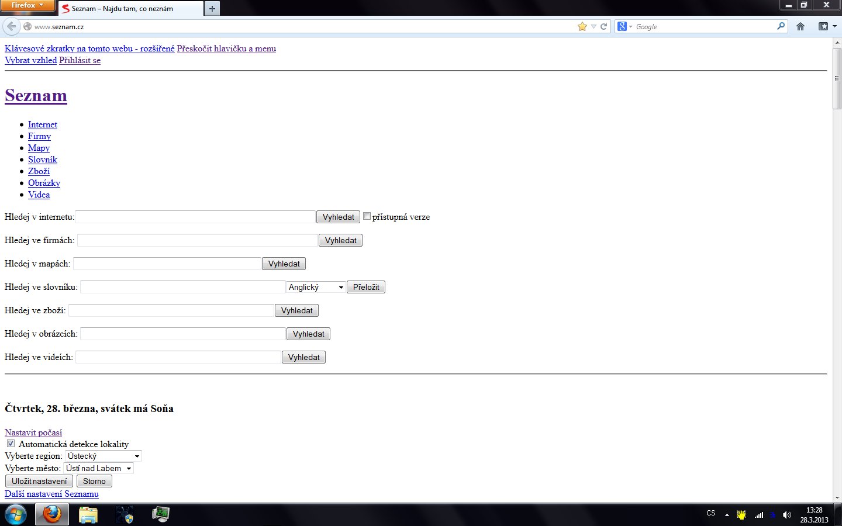The image size is (842, 526).
Task: Choose Obrázky in the navigation list
Action: tap(44, 183)
